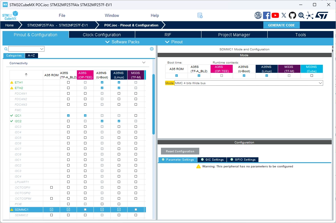Select the FMC peripheral row
Screen dimensions: 336x223
(x=78, y=110)
